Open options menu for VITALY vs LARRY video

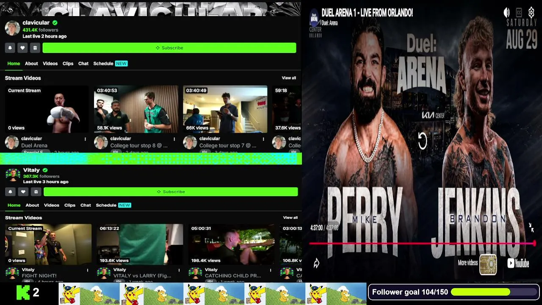pos(179,270)
